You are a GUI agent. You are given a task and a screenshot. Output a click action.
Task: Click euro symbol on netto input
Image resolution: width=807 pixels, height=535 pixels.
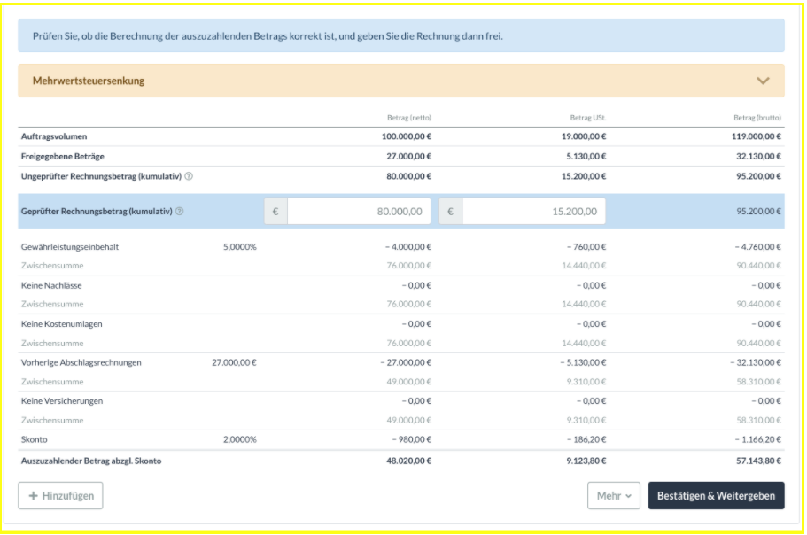click(275, 212)
